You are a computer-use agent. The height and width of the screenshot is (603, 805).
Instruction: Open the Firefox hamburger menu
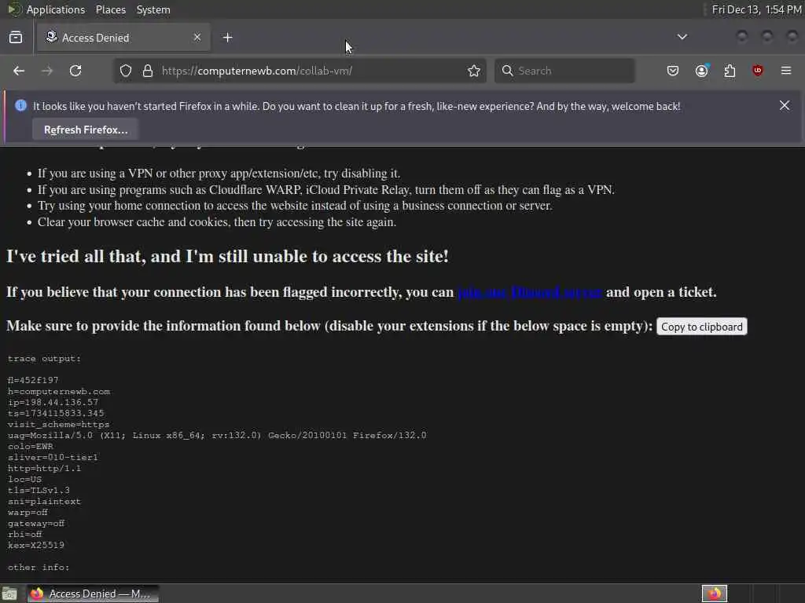(x=786, y=71)
